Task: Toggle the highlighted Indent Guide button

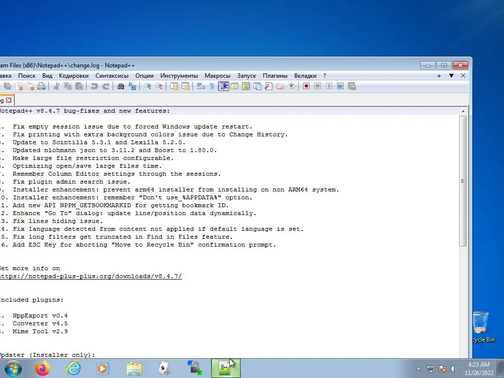Action: click(x=224, y=86)
